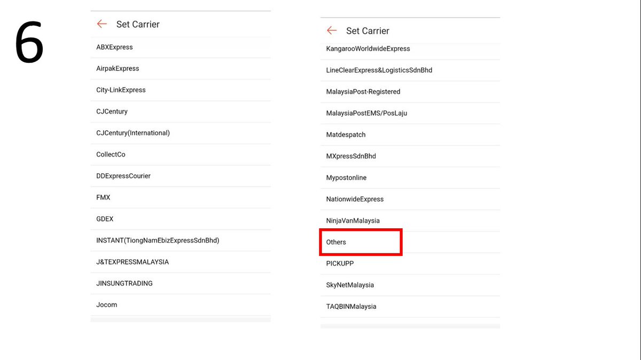The width and height of the screenshot is (641, 360).
Task: Select GDEX carrier
Action: pos(181,219)
